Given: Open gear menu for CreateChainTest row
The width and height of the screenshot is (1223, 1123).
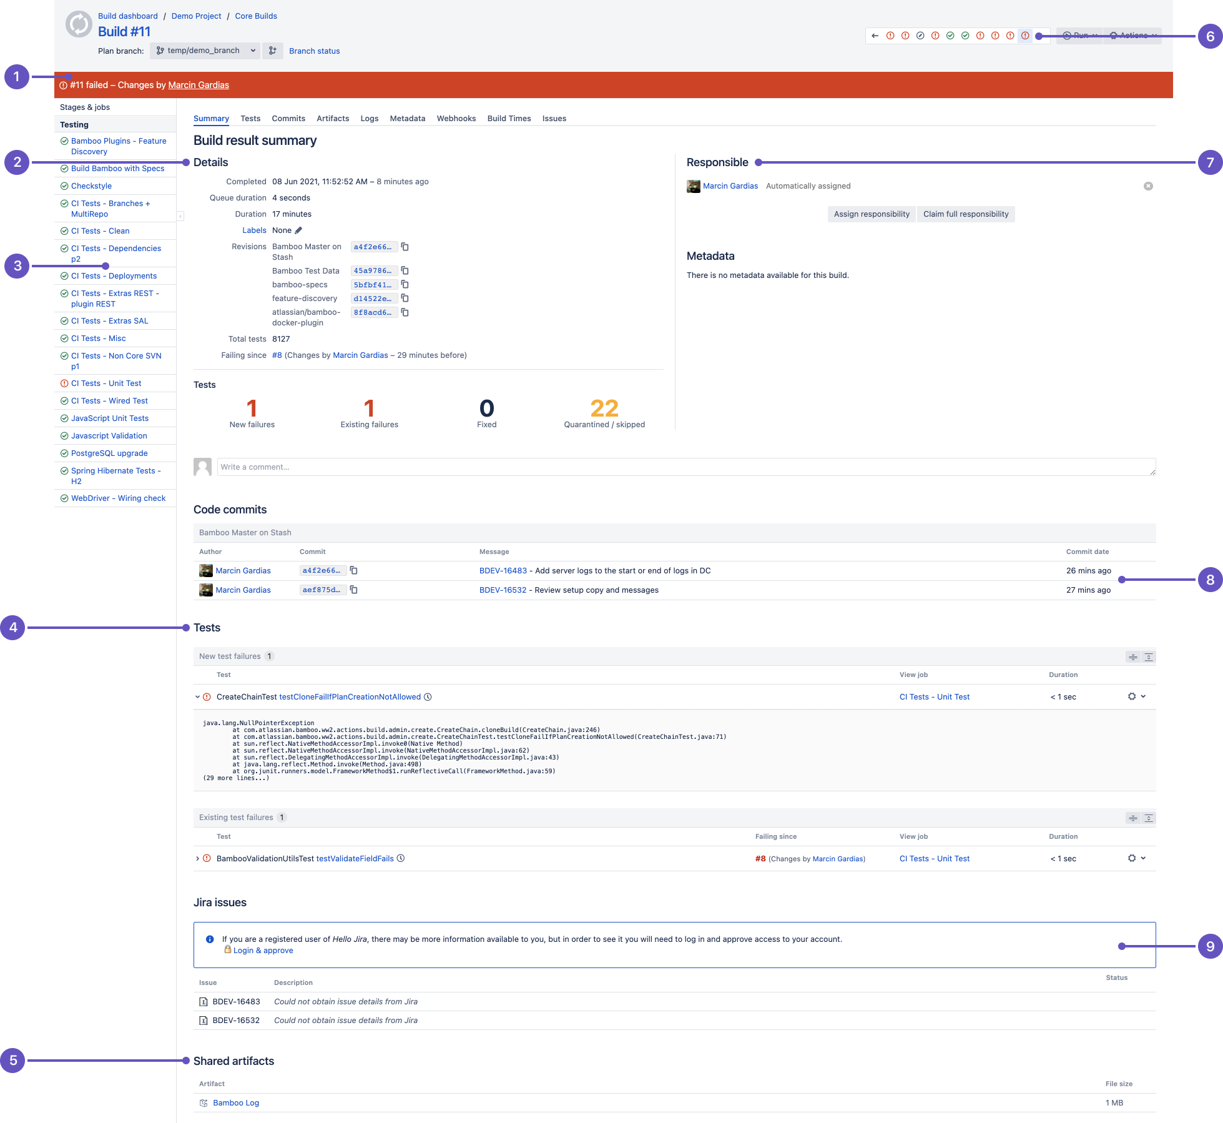Looking at the screenshot, I should click(x=1136, y=696).
